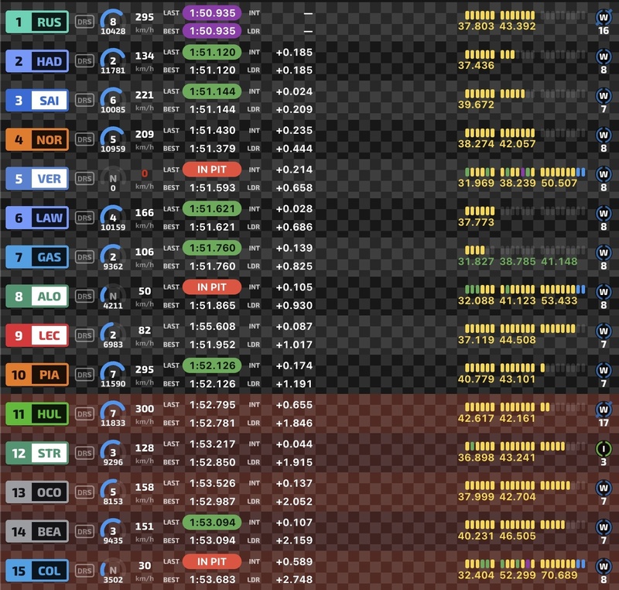
Task: Click leader gap +2.748 for COL
Action: pos(294,579)
